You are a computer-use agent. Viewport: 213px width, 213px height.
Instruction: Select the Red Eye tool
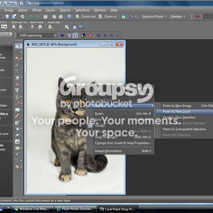[17, 84]
